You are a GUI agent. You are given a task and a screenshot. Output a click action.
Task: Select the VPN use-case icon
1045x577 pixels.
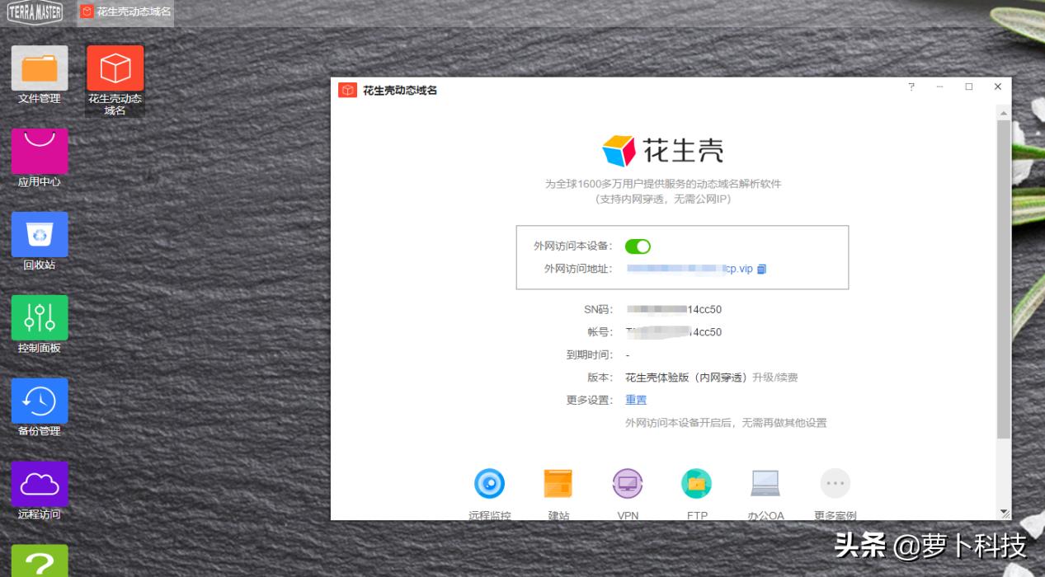[x=628, y=484]
